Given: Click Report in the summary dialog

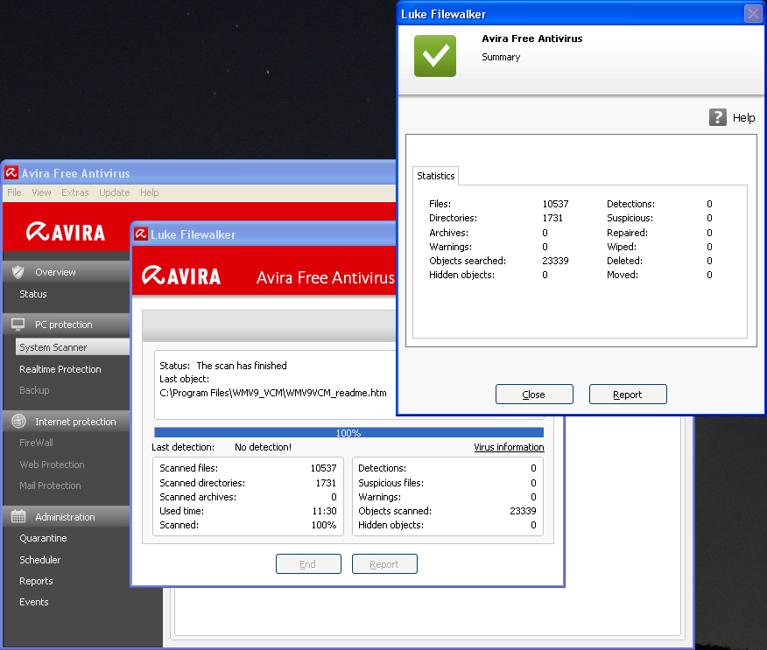Looking at the screenshot, I should pyautogui.click(x=628, y=395).
